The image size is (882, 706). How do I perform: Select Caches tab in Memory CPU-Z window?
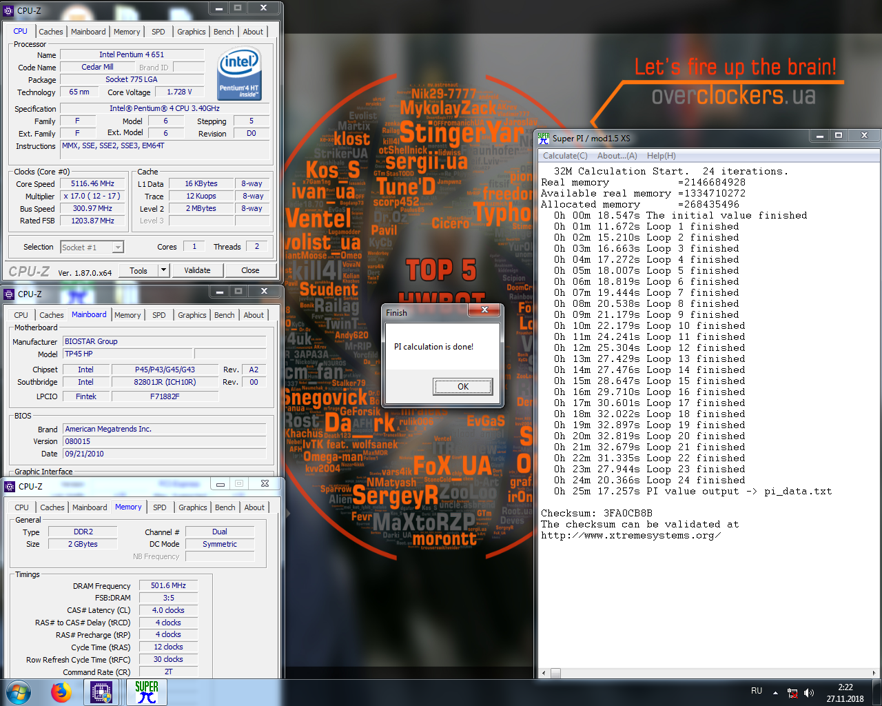[x=52, y=507]
